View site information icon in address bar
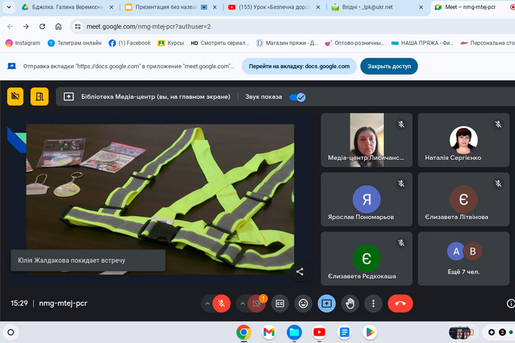515x343 pixels. pyautogui.click(x=78, y=27)
